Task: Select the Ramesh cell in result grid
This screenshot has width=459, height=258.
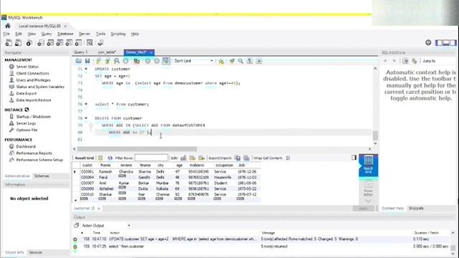Action: [105, 172]
